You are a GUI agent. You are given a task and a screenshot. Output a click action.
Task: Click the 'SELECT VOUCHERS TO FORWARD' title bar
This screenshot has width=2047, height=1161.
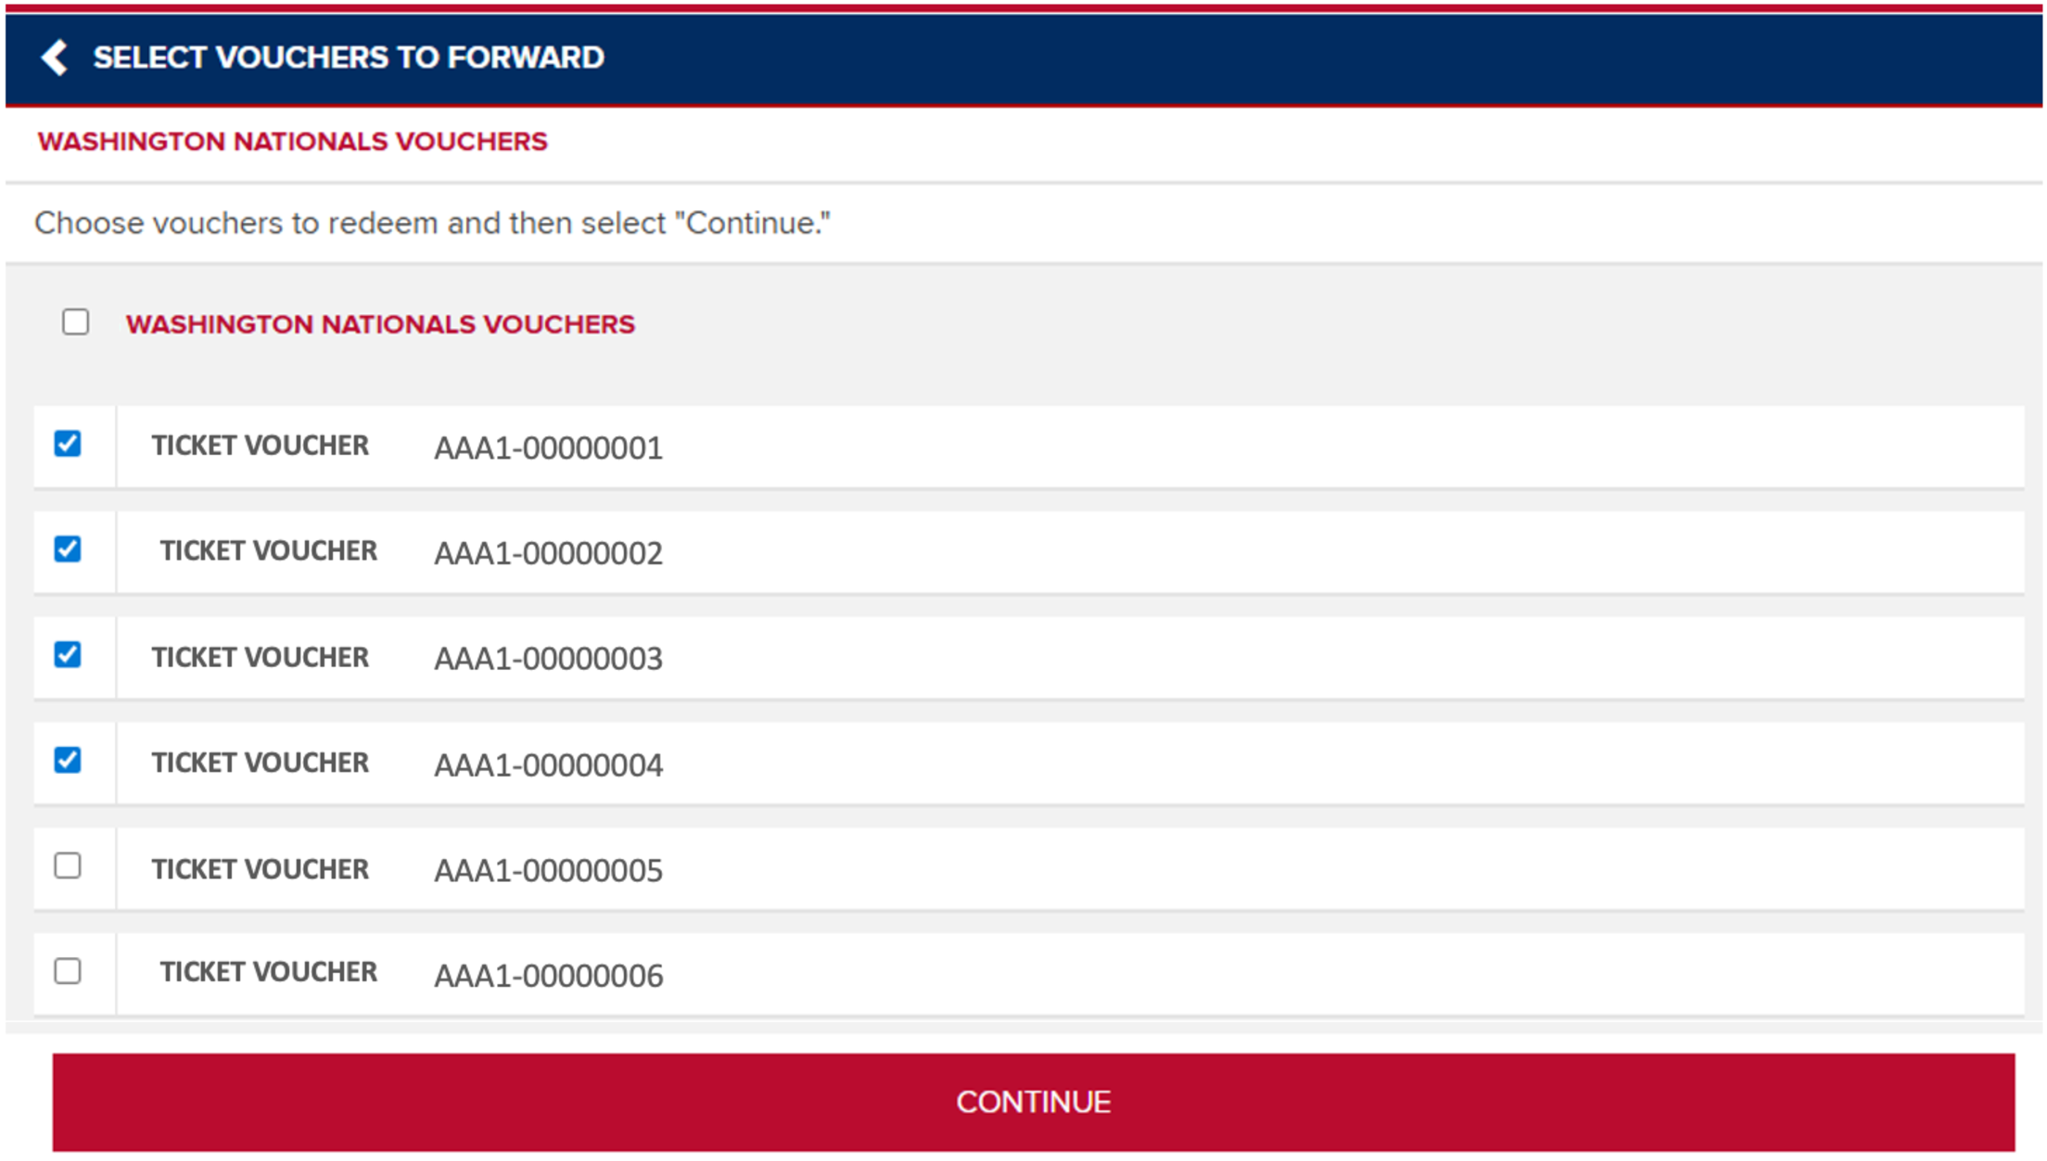[347, 58]
